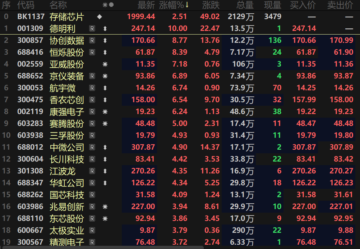Screen dimensions: 360x249
Task: Click the up-down marker icon for 长川科技
Action: click(105, 159)
